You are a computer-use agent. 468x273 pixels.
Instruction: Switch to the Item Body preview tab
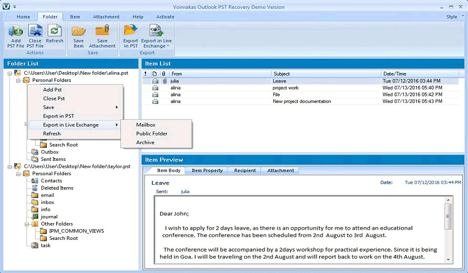169,171
